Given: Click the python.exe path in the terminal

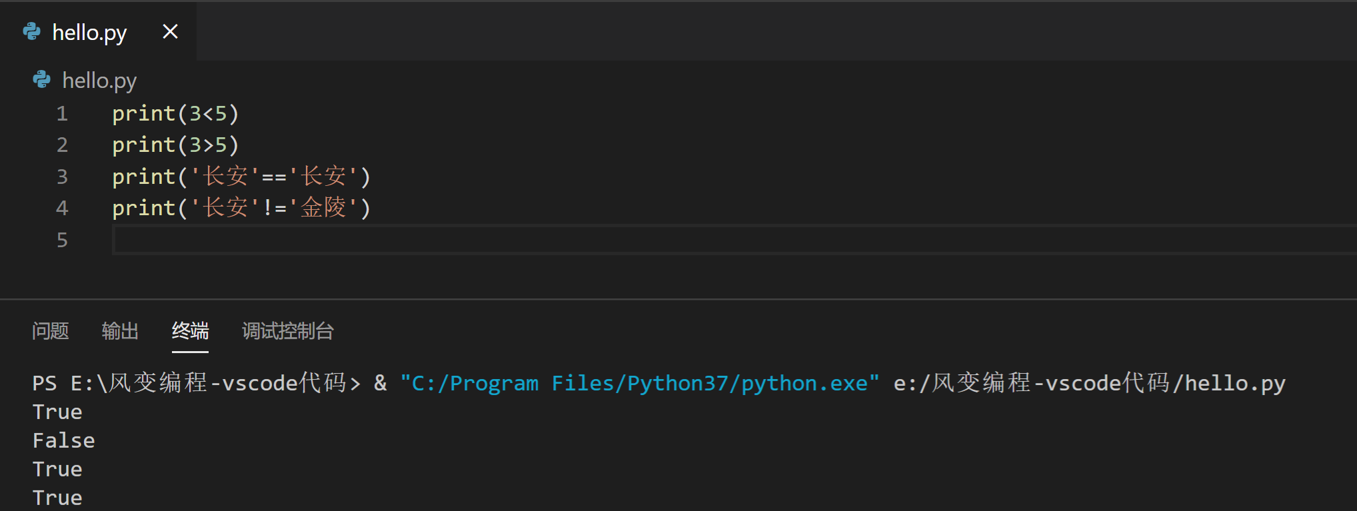Looking at the screenshot, I should coord(639,383).
